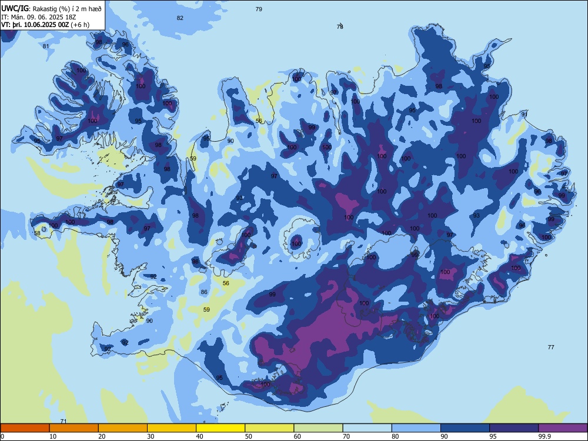Click the '99.9' legend tick label
This screenshot has width=588, height=441.
point(544,436)
